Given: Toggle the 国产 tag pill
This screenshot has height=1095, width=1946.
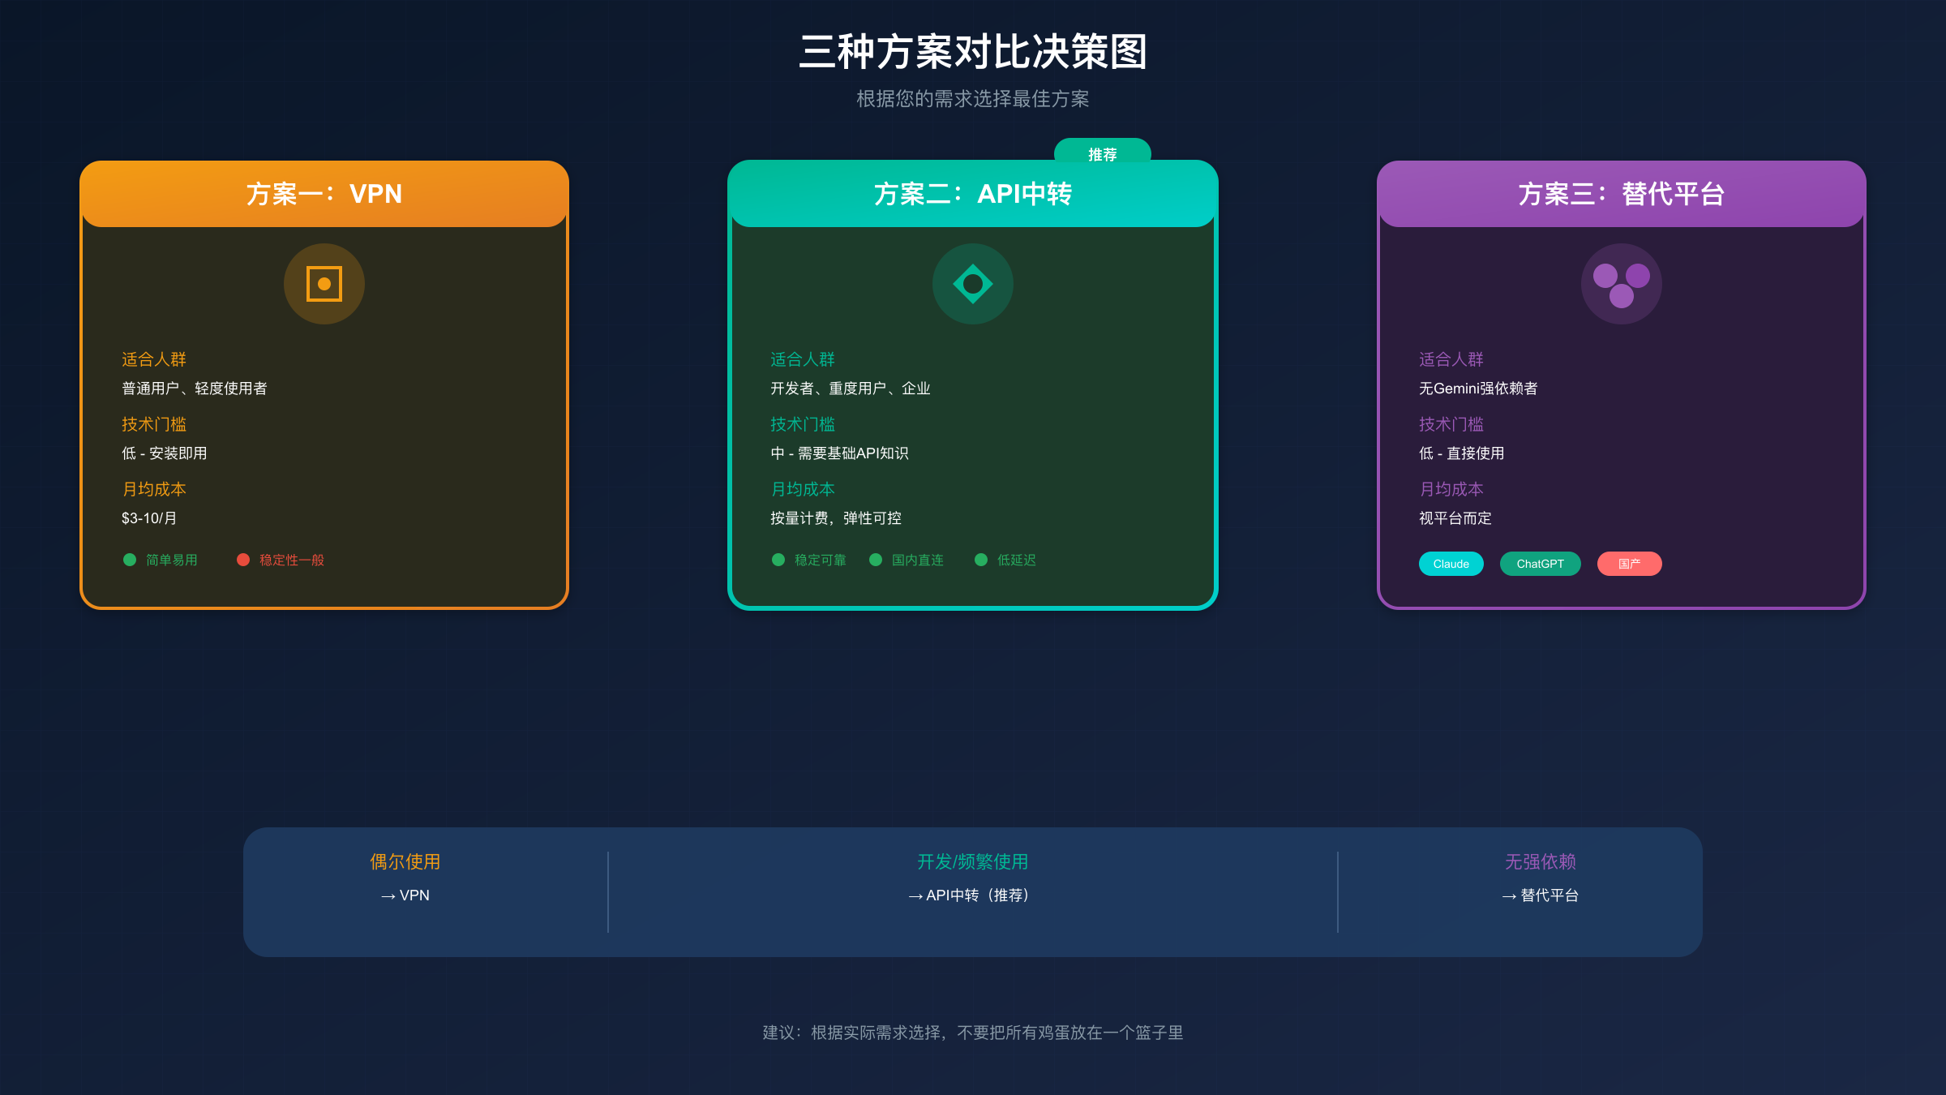Looking at the screenshot, I should pyautogui.click(x=1629, y=564).
